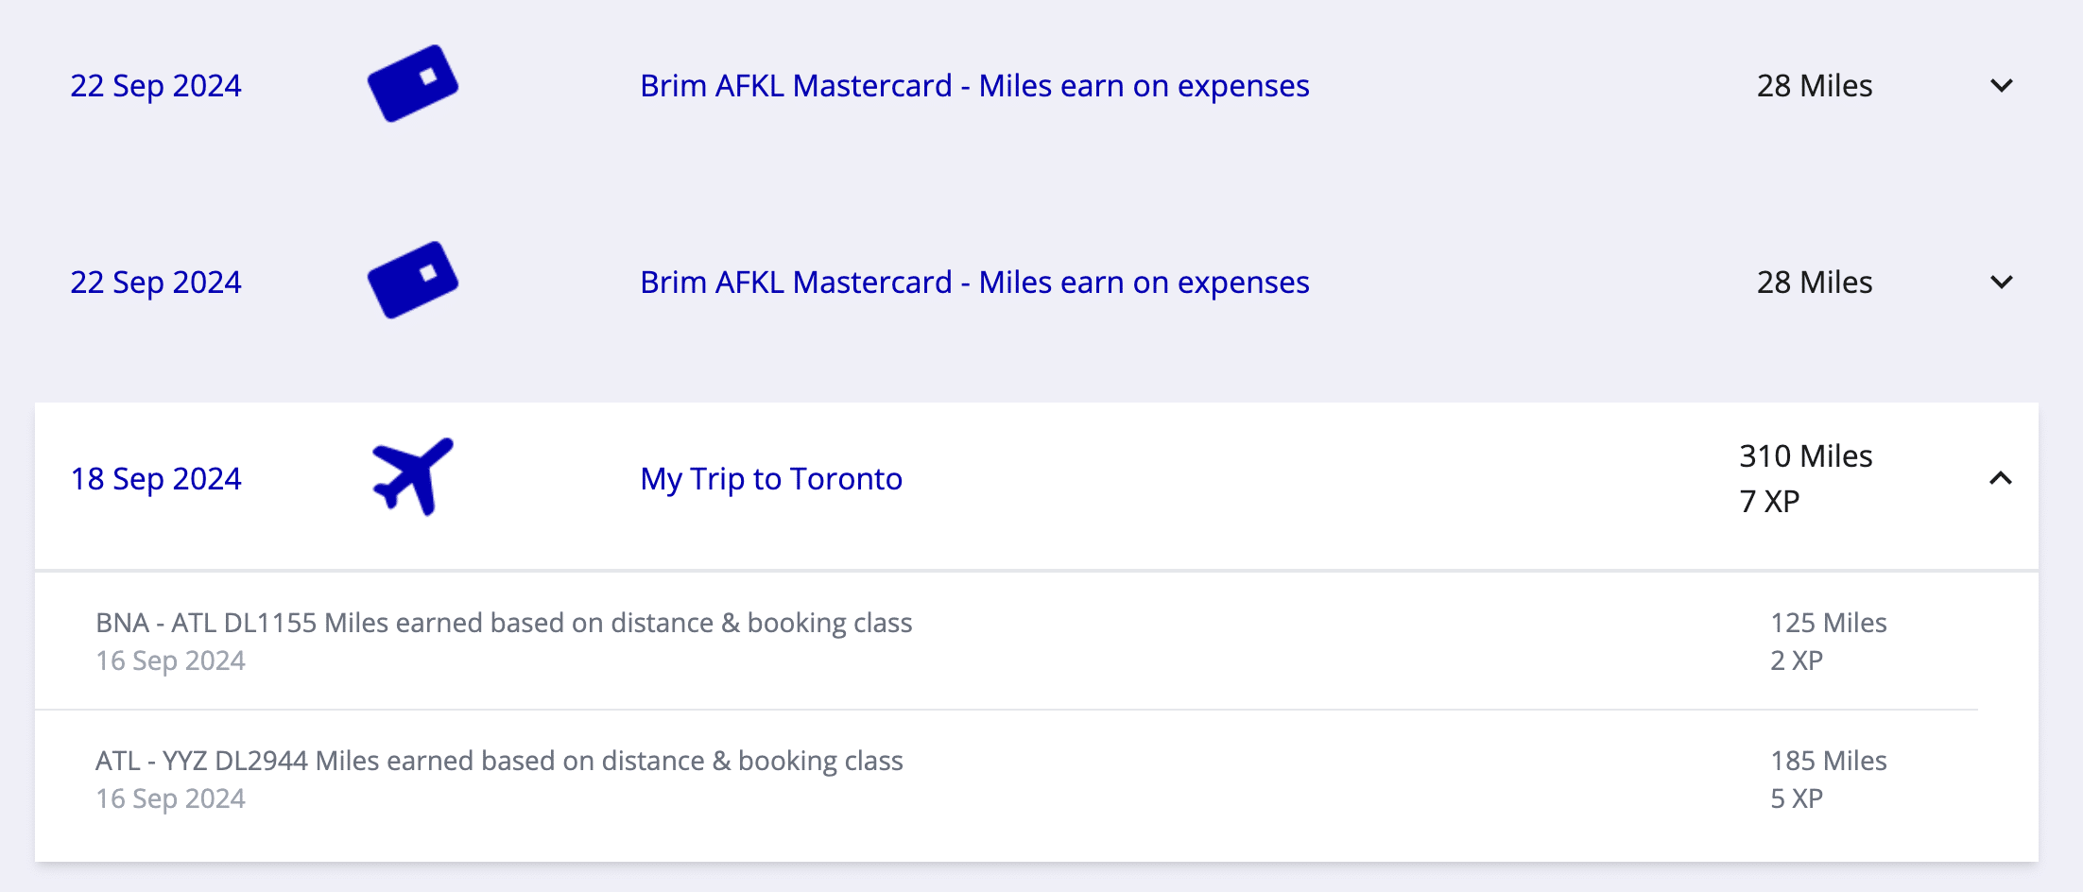Screen dimensions: 2083x892
Task: Expand the second Brim AFKL Mastercard entry chevron
Action: (2001, 283)
